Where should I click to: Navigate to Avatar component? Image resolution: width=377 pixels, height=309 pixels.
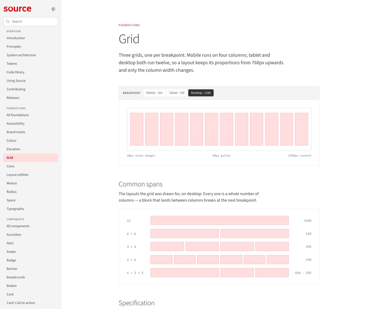31,252
